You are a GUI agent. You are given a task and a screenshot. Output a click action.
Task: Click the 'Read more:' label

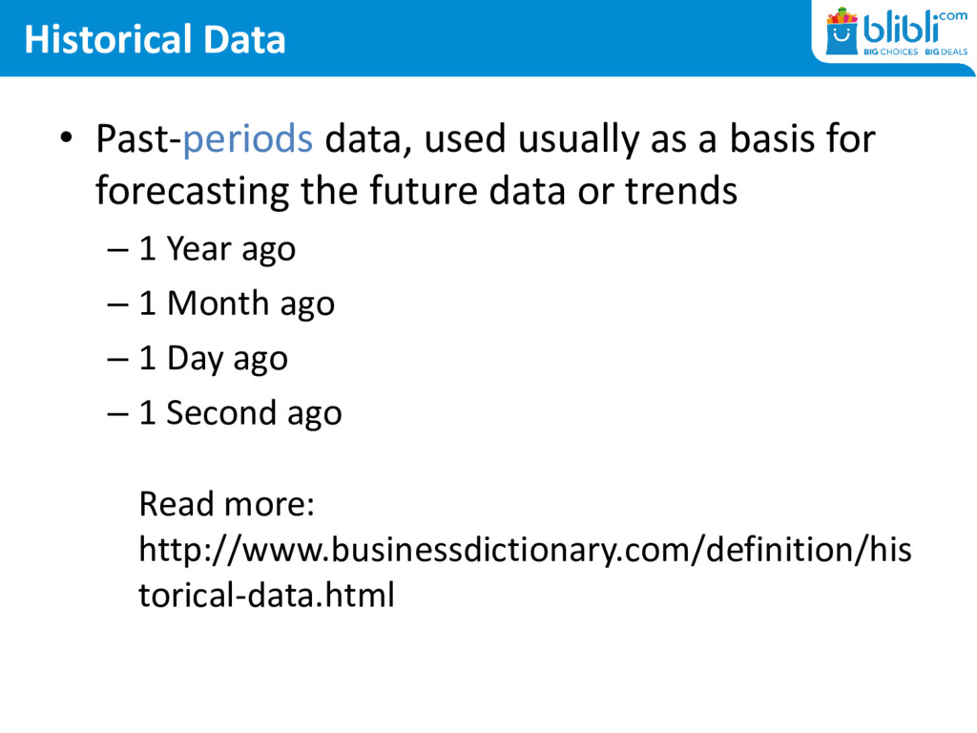226,504
